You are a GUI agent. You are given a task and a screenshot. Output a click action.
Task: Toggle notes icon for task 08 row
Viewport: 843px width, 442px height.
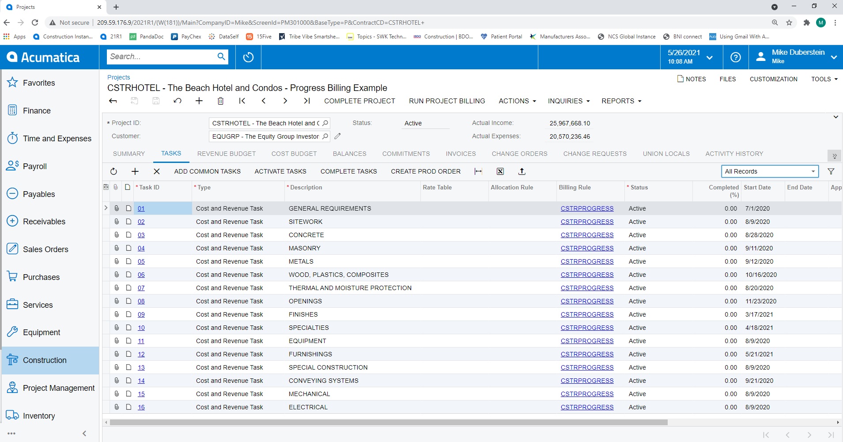pos(129,301)
